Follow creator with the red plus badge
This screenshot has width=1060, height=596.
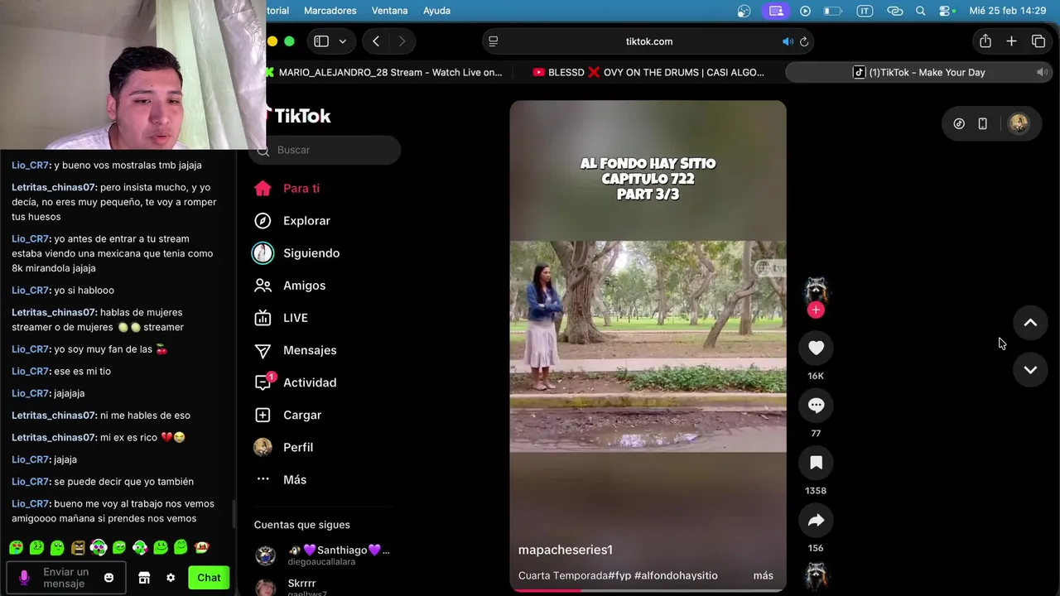pyautogui.click(x=816, y=310)
